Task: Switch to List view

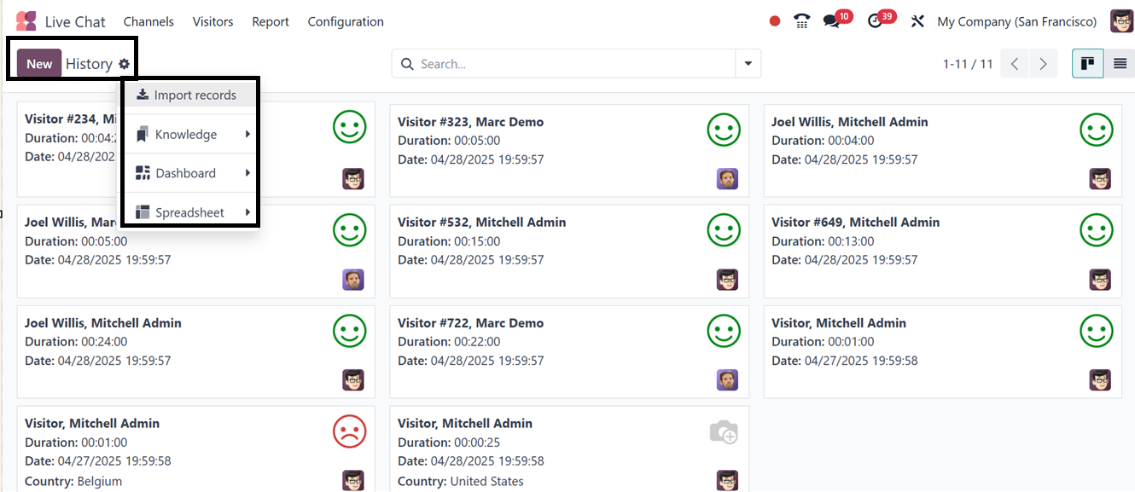Action: [x=1120, y=64]
